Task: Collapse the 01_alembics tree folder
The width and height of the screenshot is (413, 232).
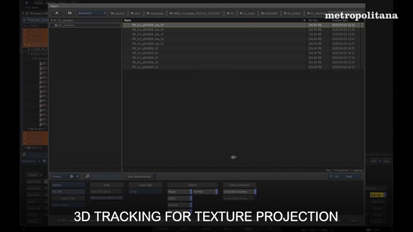Action: (x=52, y=20)
